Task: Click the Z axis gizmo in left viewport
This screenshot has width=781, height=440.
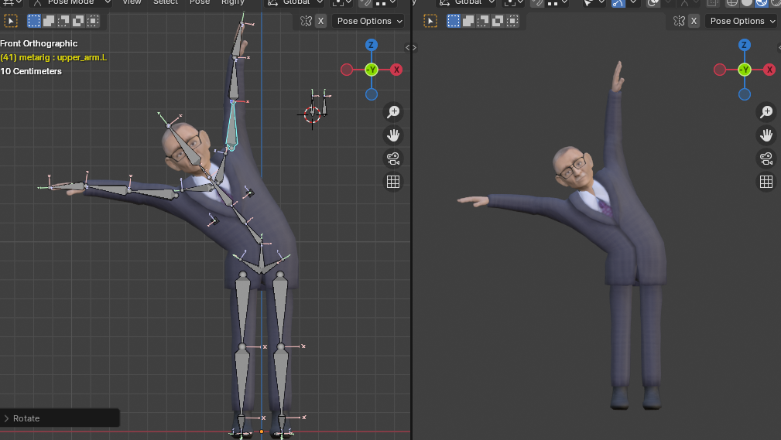Action: 372,45
